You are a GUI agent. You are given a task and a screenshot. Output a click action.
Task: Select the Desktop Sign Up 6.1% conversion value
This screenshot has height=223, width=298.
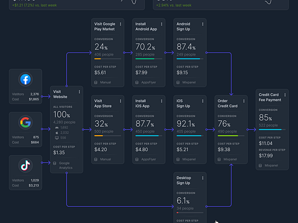(x=183, y=201)
